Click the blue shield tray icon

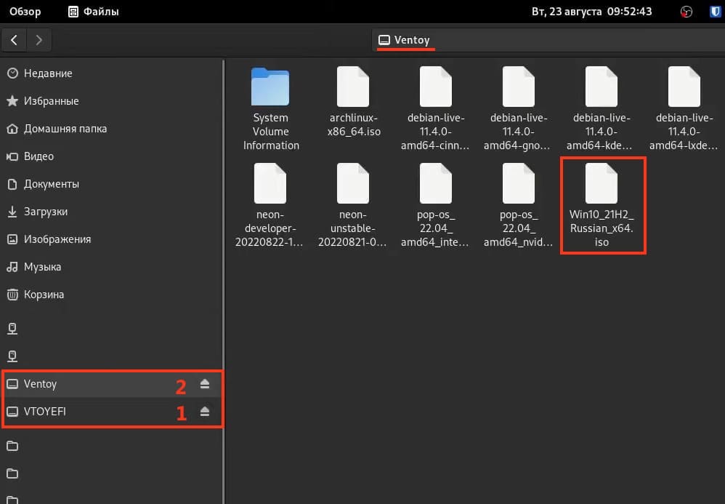[715, 12]
